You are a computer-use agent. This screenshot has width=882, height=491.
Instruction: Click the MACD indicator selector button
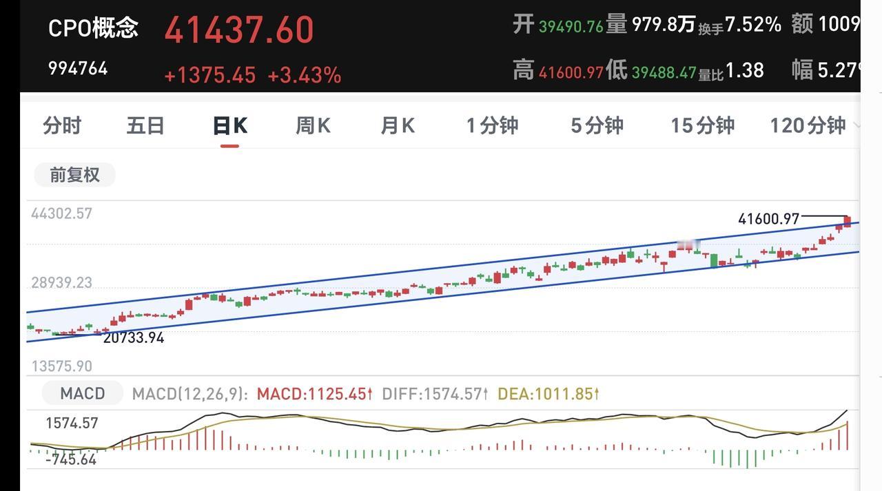82,394
